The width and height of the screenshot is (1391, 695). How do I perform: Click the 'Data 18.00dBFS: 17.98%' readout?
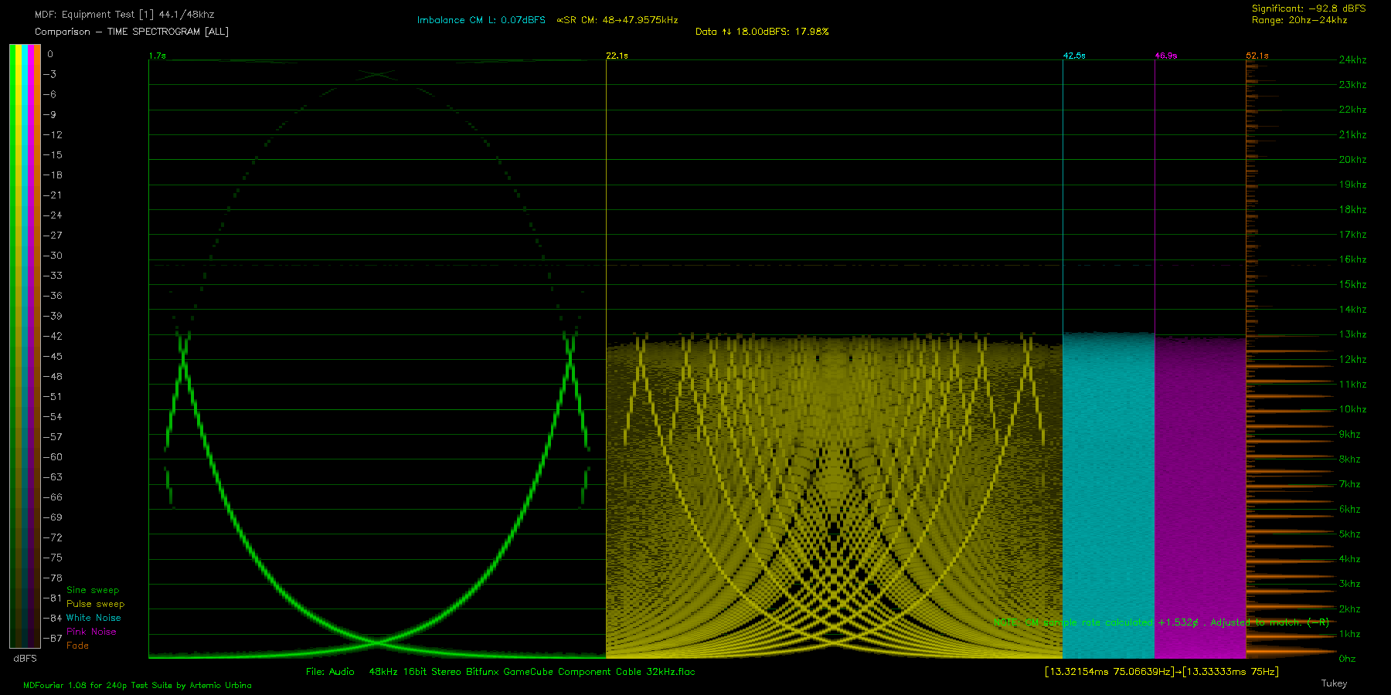click(762, 32)
